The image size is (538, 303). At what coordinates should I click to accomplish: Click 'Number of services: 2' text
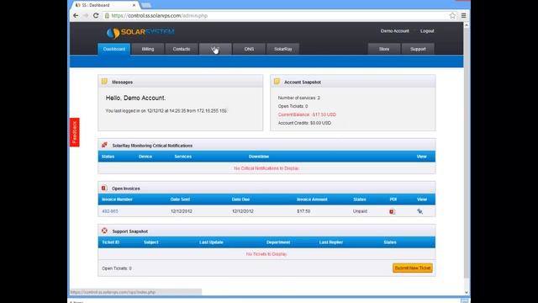(299, 98)
